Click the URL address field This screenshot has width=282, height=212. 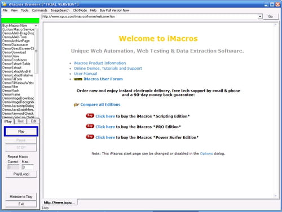point(150,16)
